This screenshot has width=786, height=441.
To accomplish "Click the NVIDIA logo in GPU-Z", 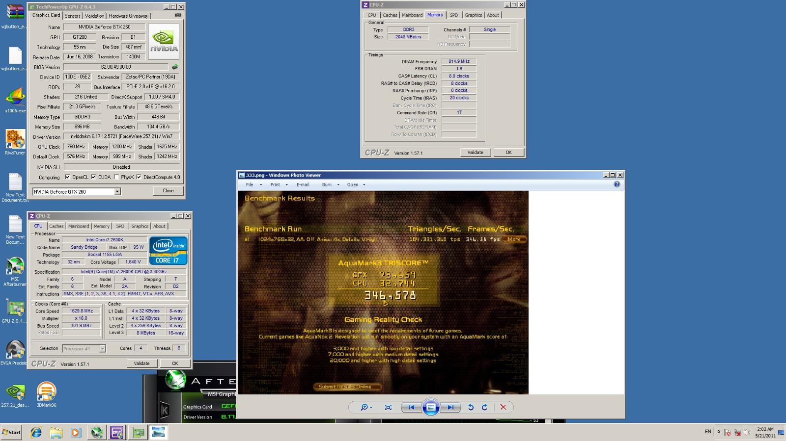I will pyautogui.click(x=164, y=41).
